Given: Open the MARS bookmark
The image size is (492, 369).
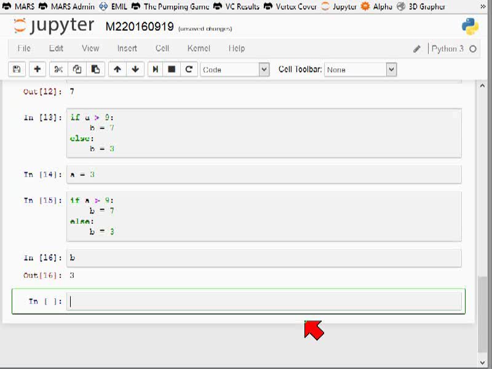Looking at the screenshot, I should click(18, 6).
